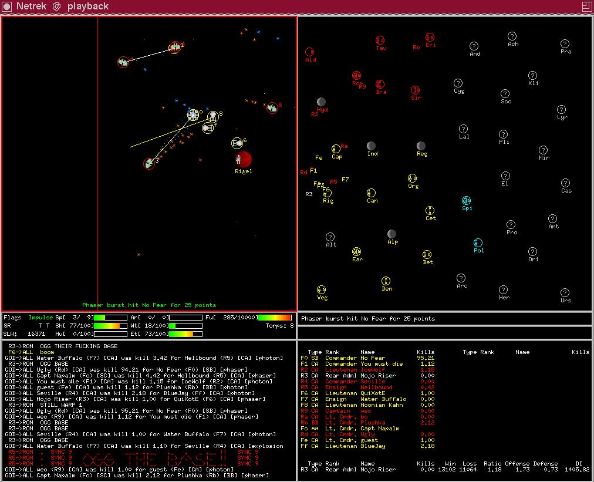
Task: Select the starbase ship numbered 0
Action: point(193,115)
